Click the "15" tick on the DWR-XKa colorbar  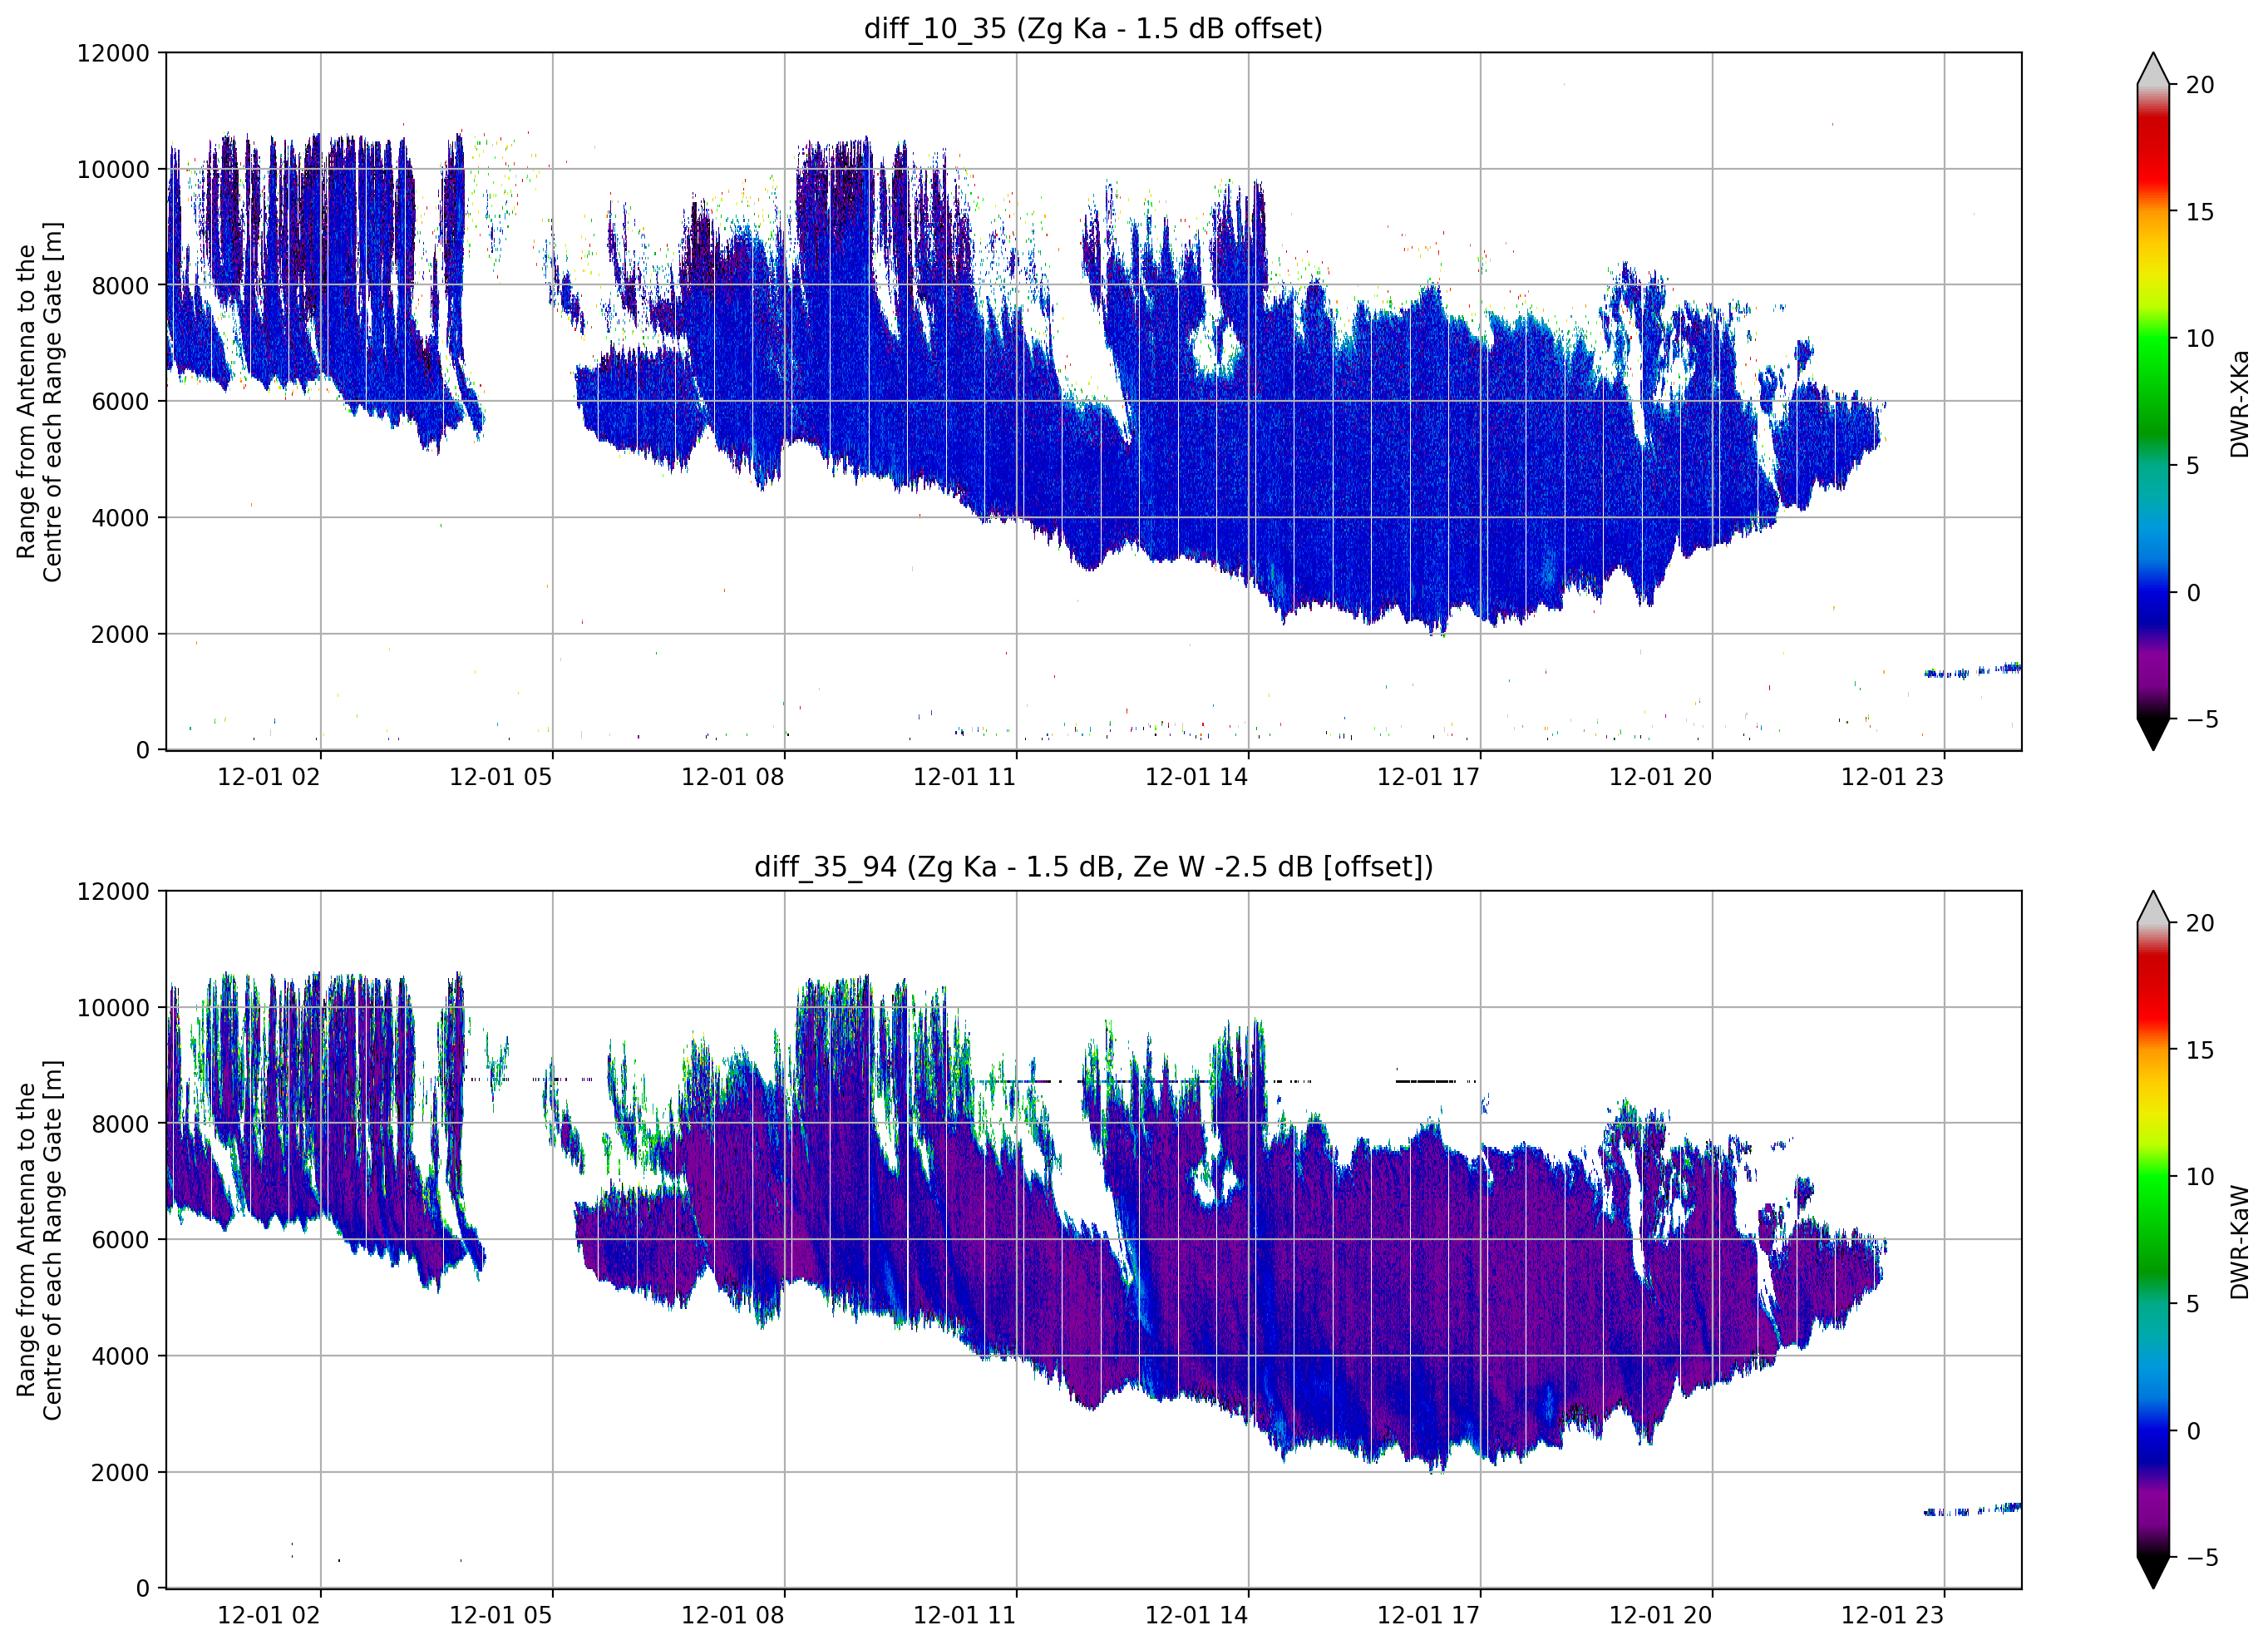point(2200,212)
